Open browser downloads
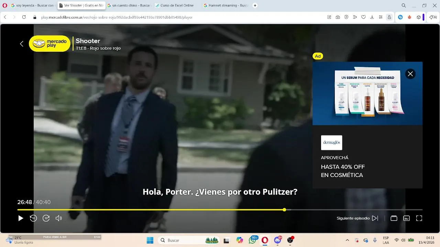 click(x=372, y=17)
